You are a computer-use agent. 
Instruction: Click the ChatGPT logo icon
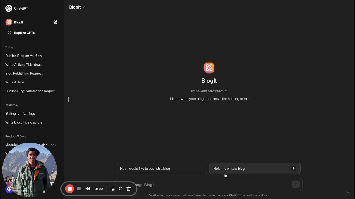click(x=9, y=8)
